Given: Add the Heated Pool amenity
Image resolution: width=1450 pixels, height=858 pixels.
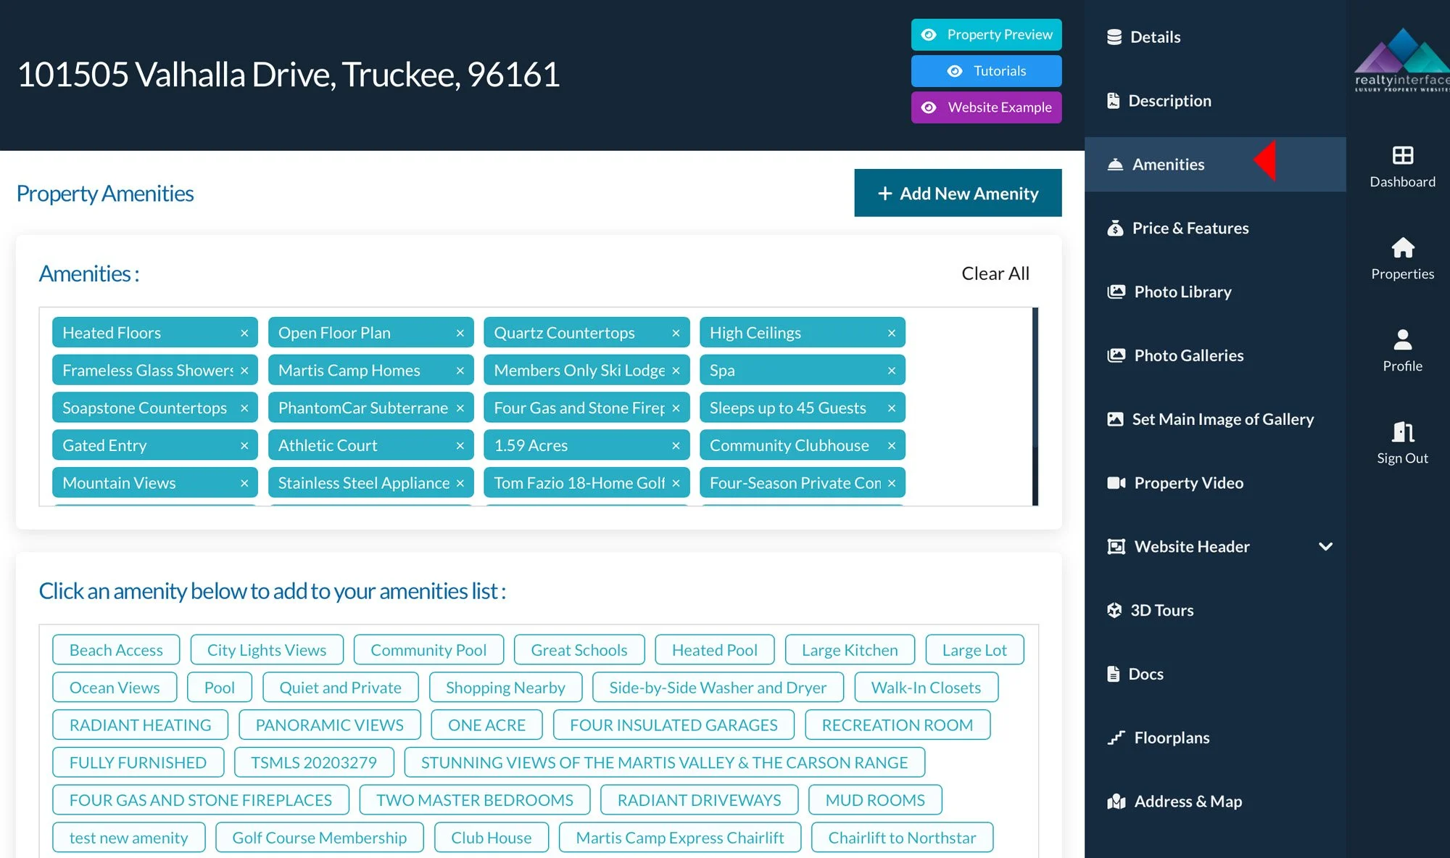Looking at the screenshot, I should point(714,650).
